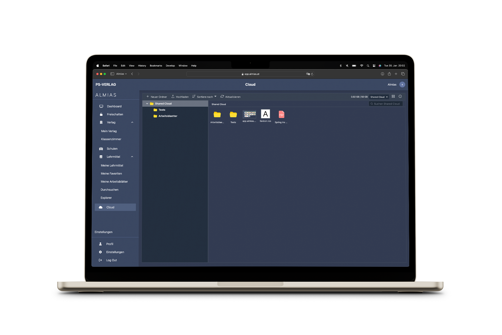502x335 pixels.
Task: Click the Cloud upload icon
Action: tap(173, 96)
